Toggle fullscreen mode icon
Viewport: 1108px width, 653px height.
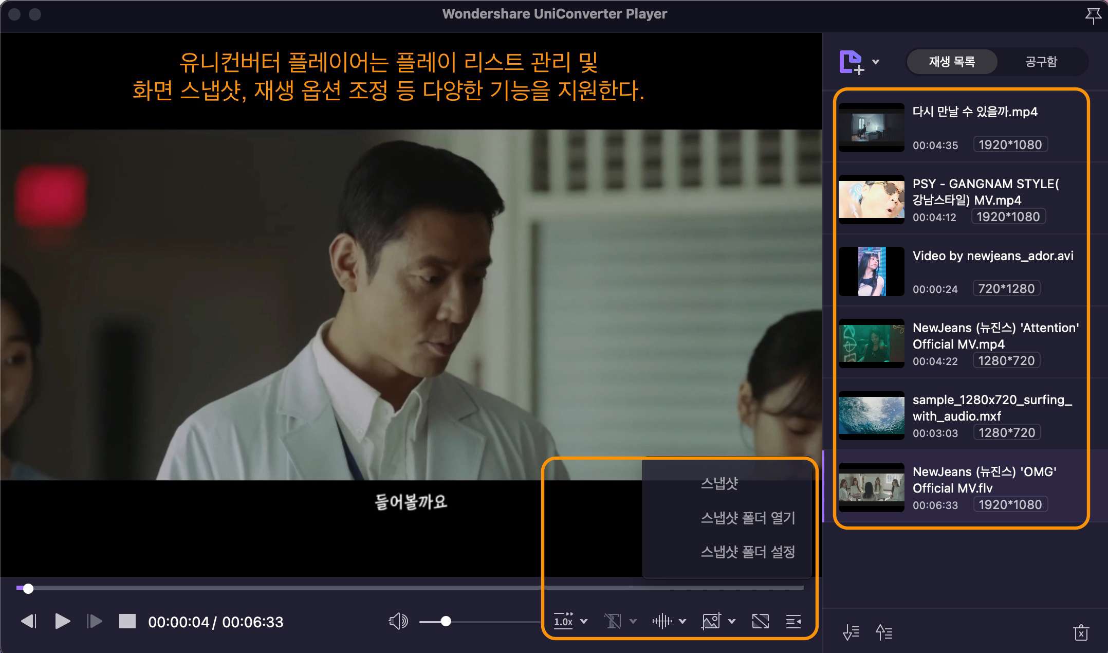(x=761, y=621)
